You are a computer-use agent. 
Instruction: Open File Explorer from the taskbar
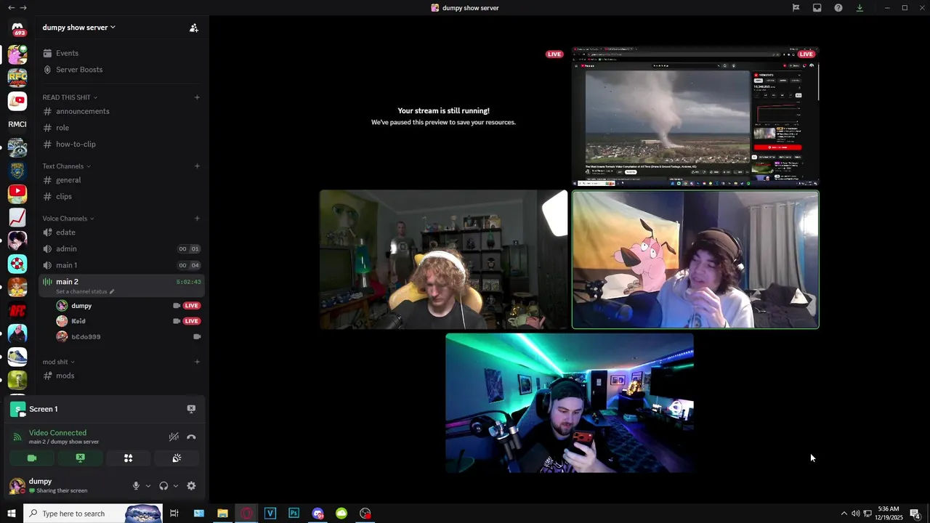(x=222, y=514)
